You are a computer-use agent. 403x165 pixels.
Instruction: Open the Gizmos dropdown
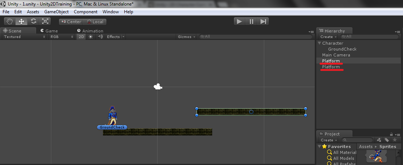187,37
